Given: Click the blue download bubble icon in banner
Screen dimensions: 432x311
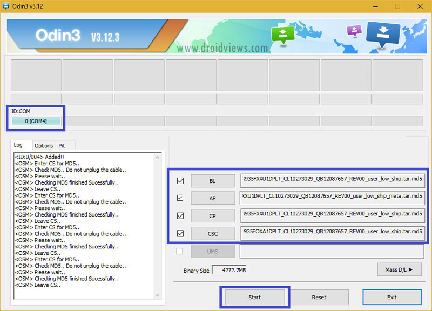Looking at the screenshot, I should click(x=383, y=34).
